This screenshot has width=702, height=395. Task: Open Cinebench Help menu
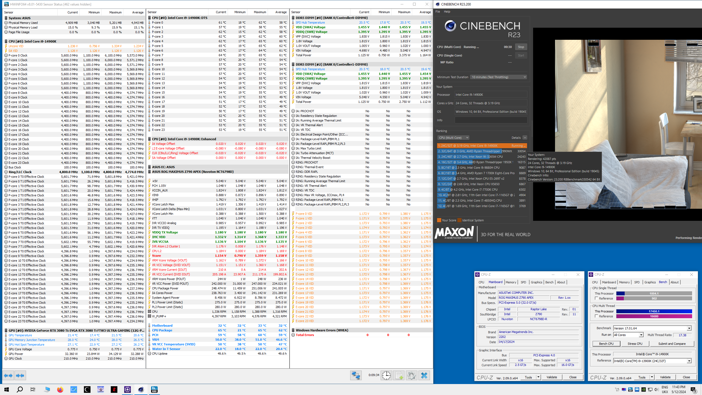pos(447,12)
